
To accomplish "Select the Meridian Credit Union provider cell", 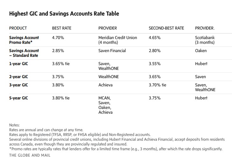I will click(118, 40).
